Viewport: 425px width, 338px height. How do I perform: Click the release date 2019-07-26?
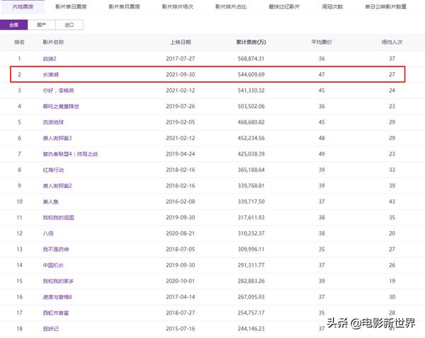[x=180, y=106]
